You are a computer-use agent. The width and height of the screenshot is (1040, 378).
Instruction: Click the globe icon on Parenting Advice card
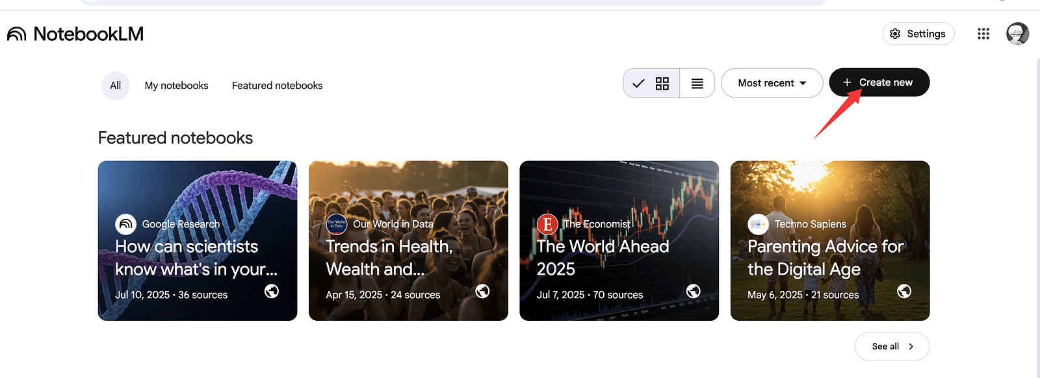pos(904,291)
